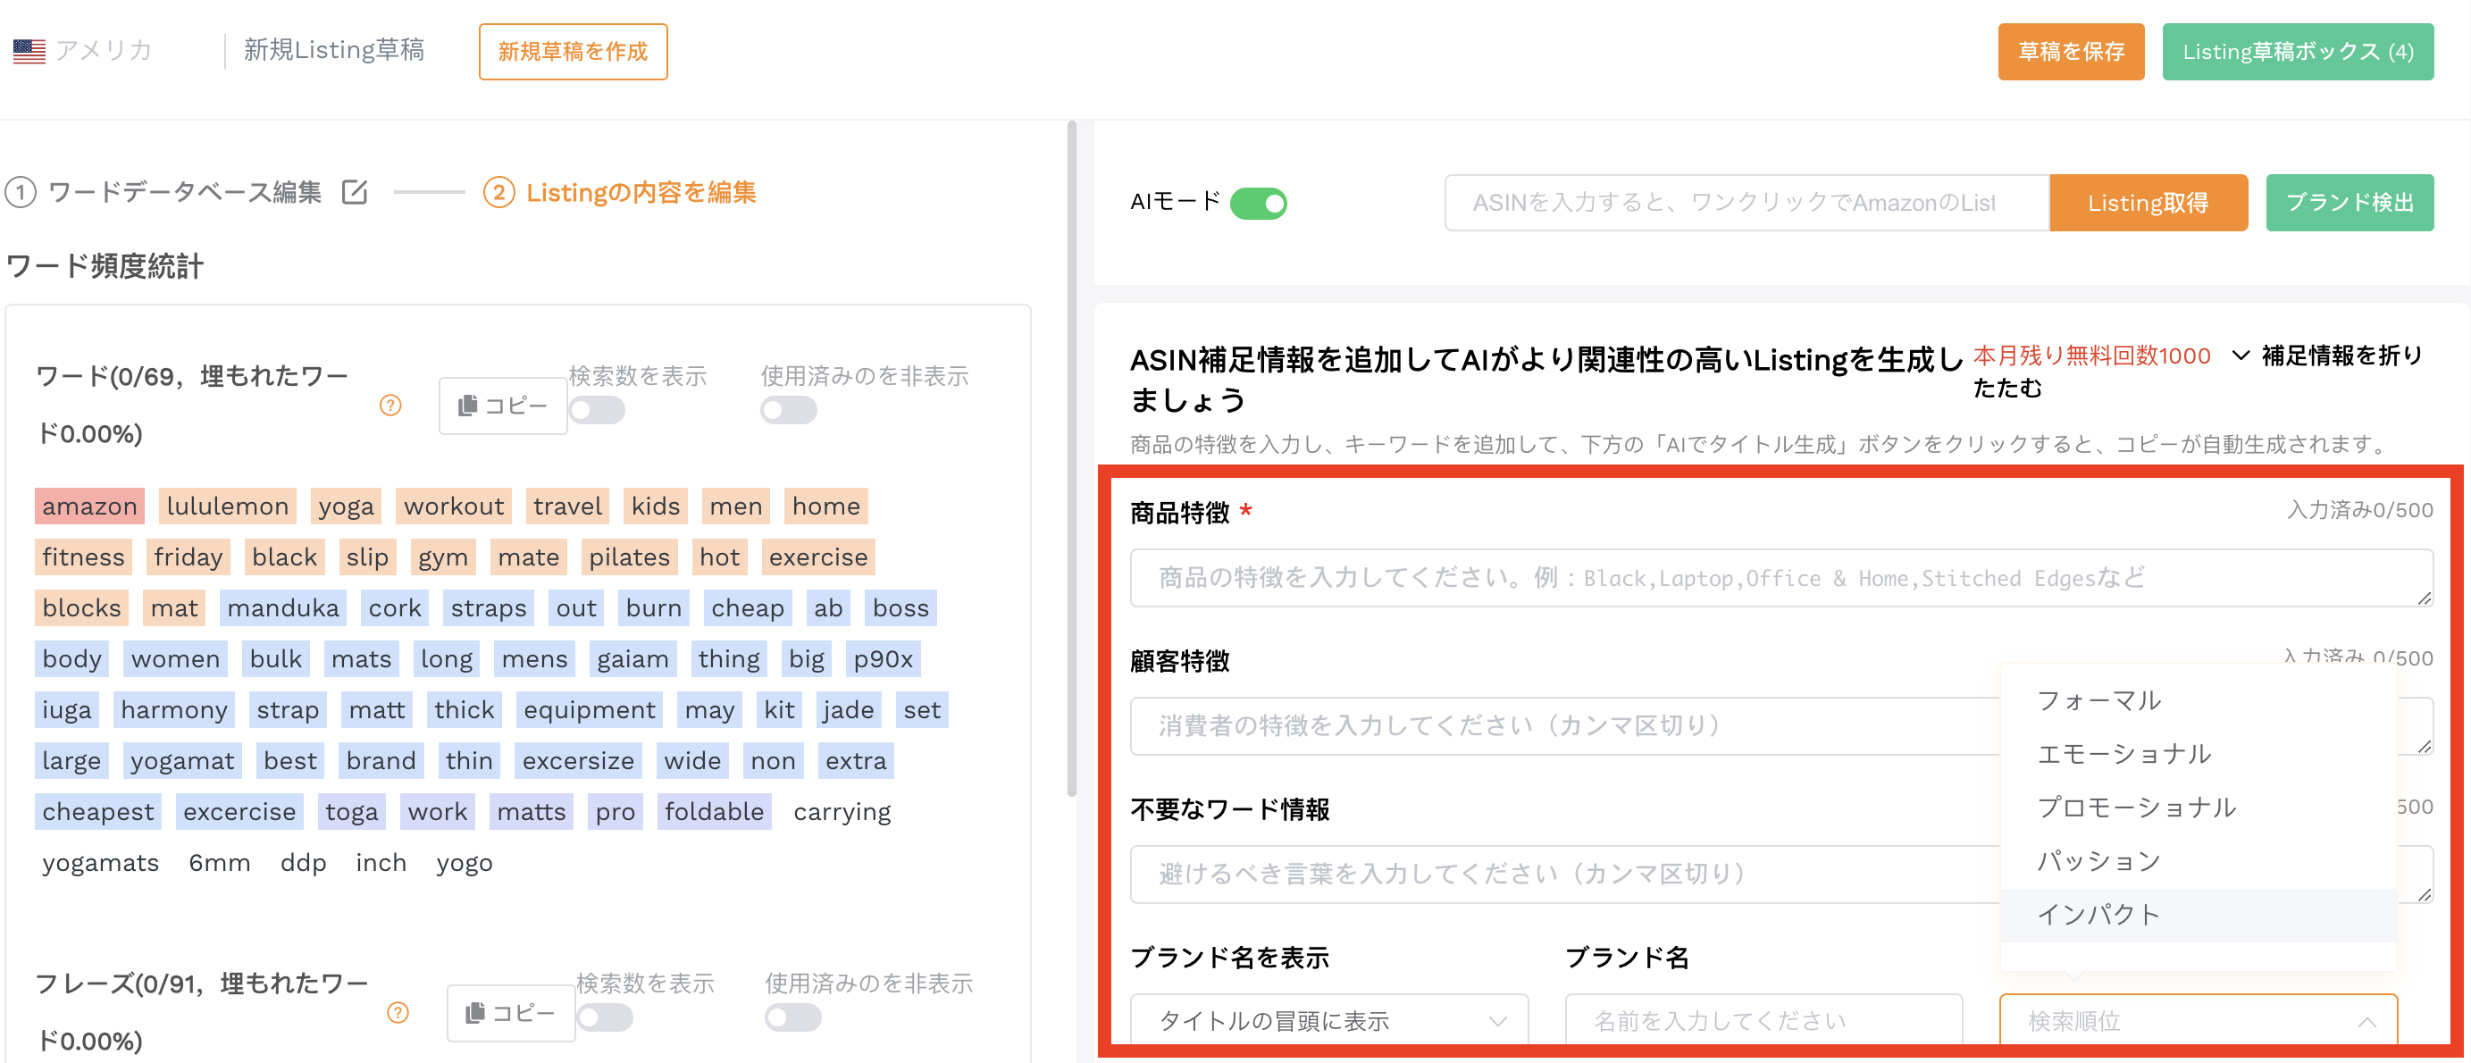Image resolution: width=2471 pixels, height=1063 pixels.
Task: Click the ASIN input field
Action: point(1746,203)
